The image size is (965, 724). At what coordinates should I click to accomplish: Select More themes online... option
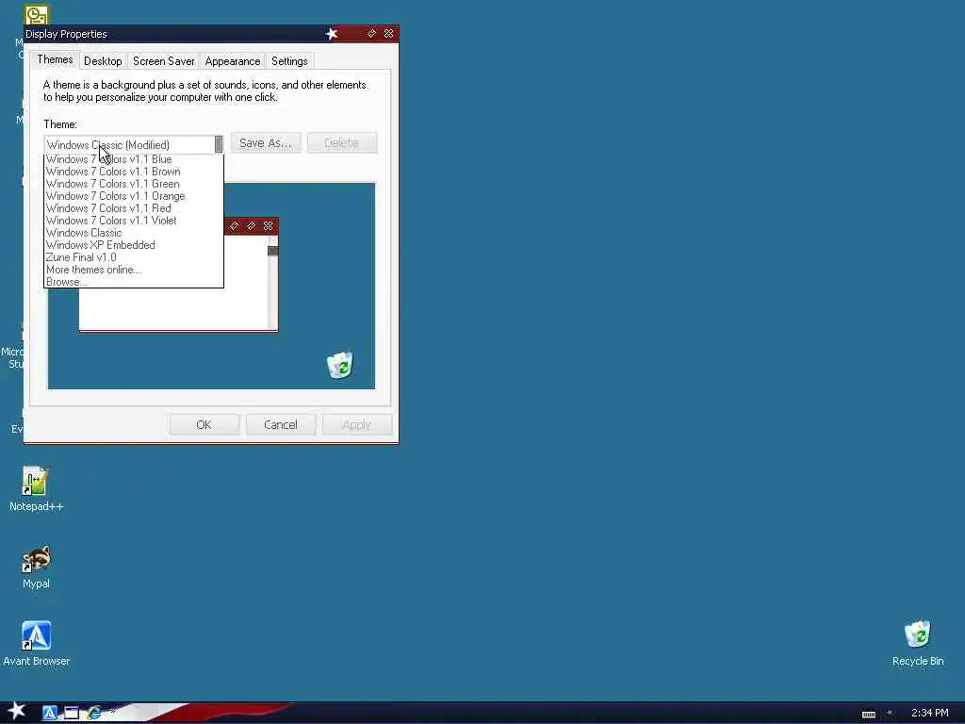pos(134,270)
